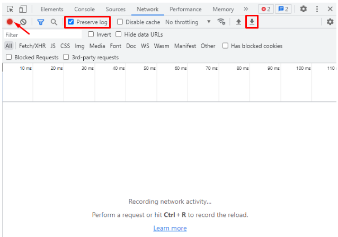Toggle device toolbar icon
338x237 pixels.
tap(23, 9)
